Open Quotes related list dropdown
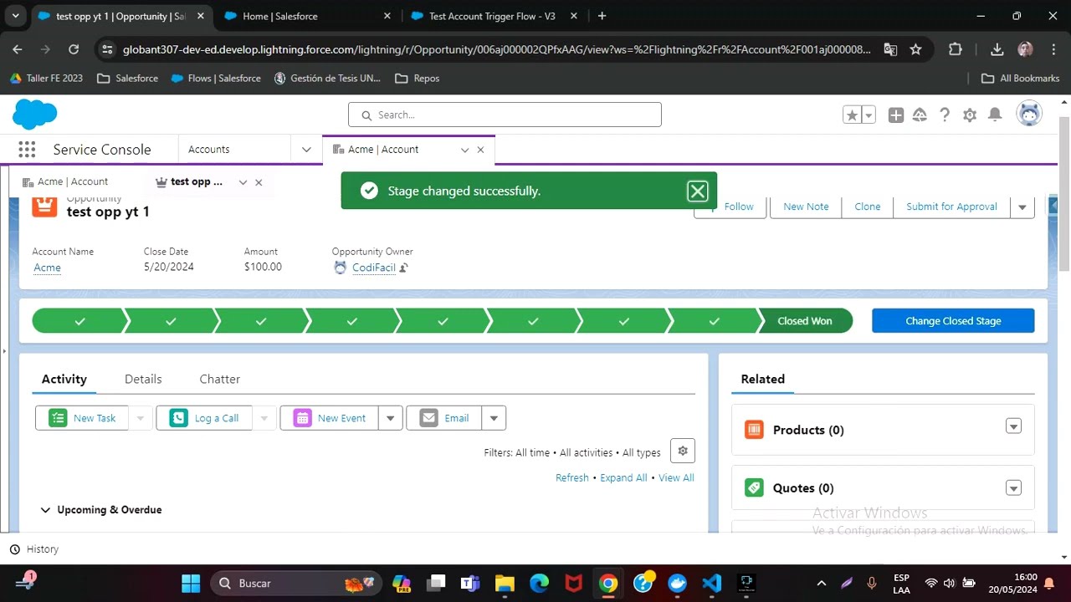Viewport: 1071px width, 602px height. (1013, 488)
